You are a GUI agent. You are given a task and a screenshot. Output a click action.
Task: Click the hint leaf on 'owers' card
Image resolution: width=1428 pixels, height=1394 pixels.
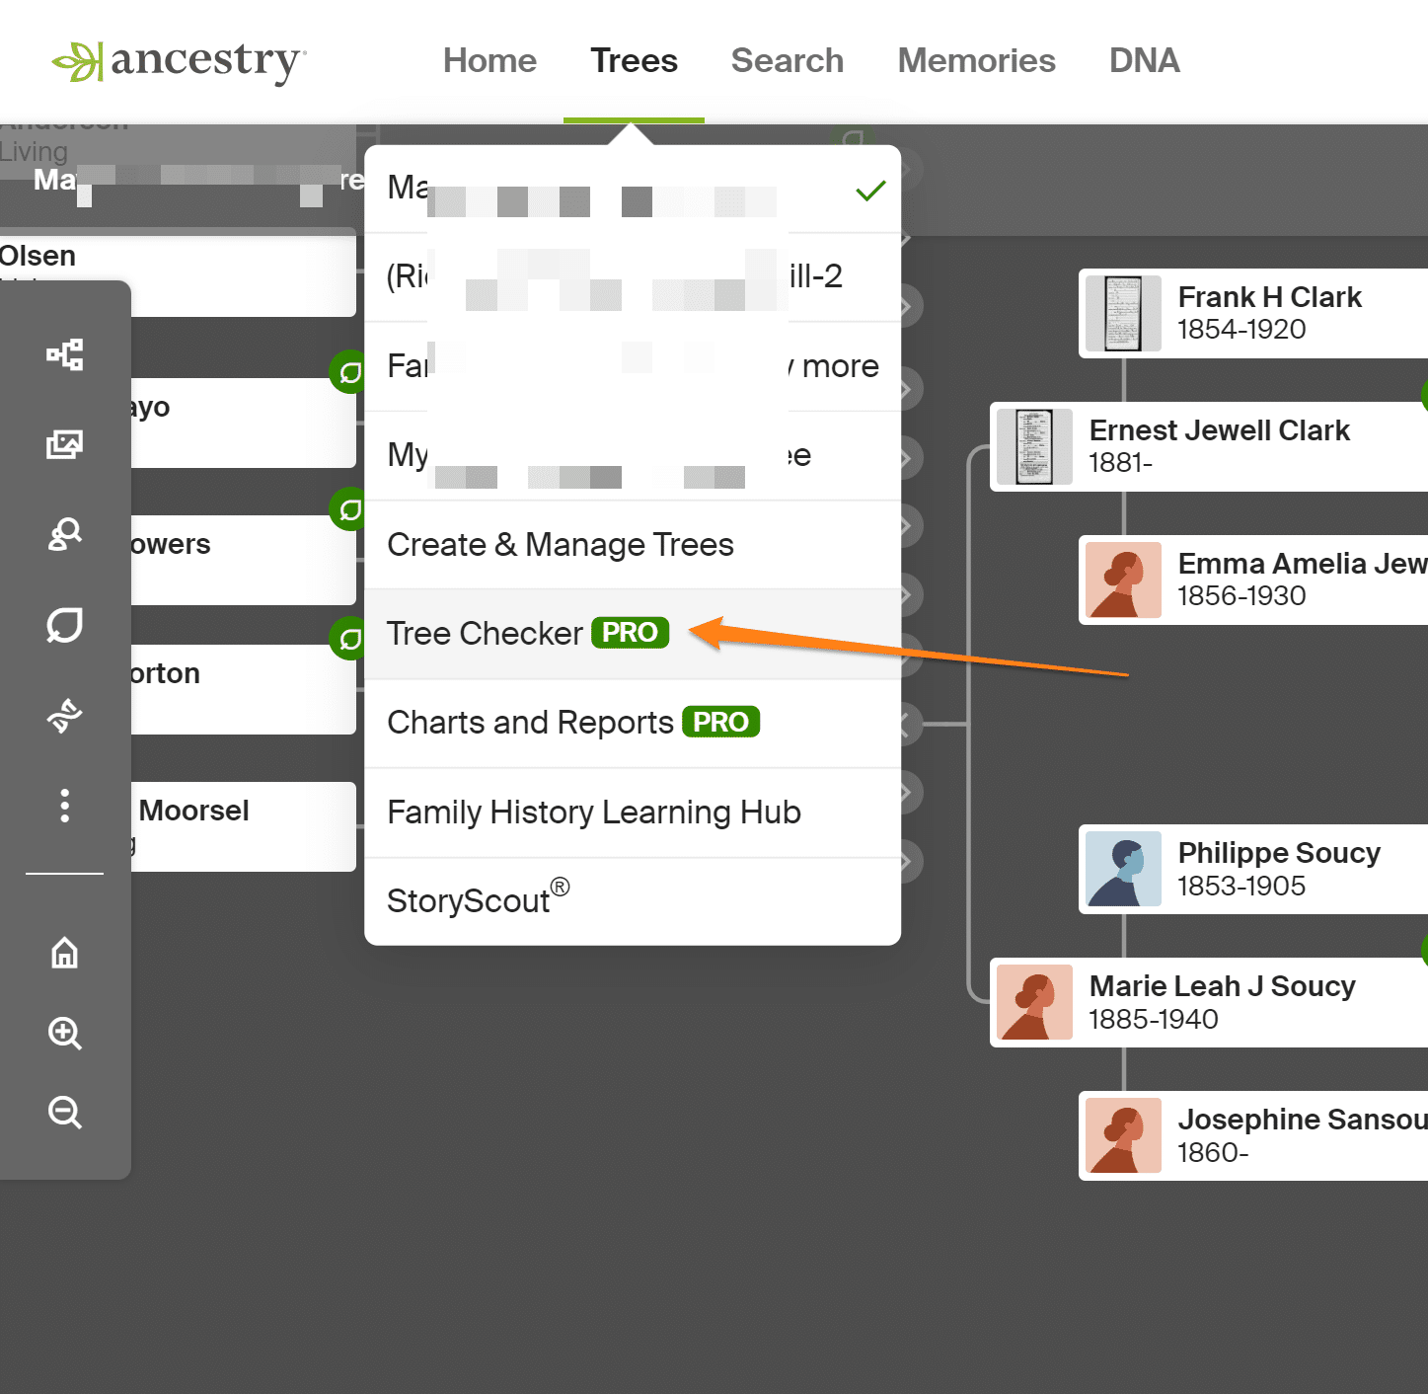coord(347,509)
